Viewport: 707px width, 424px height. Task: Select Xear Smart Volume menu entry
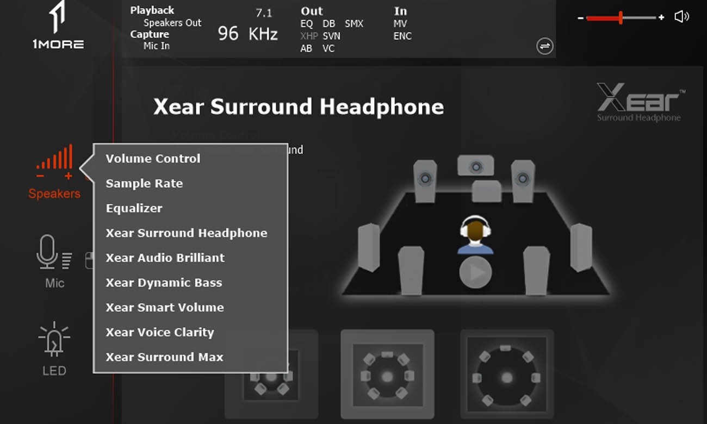[x=165, y=308]
